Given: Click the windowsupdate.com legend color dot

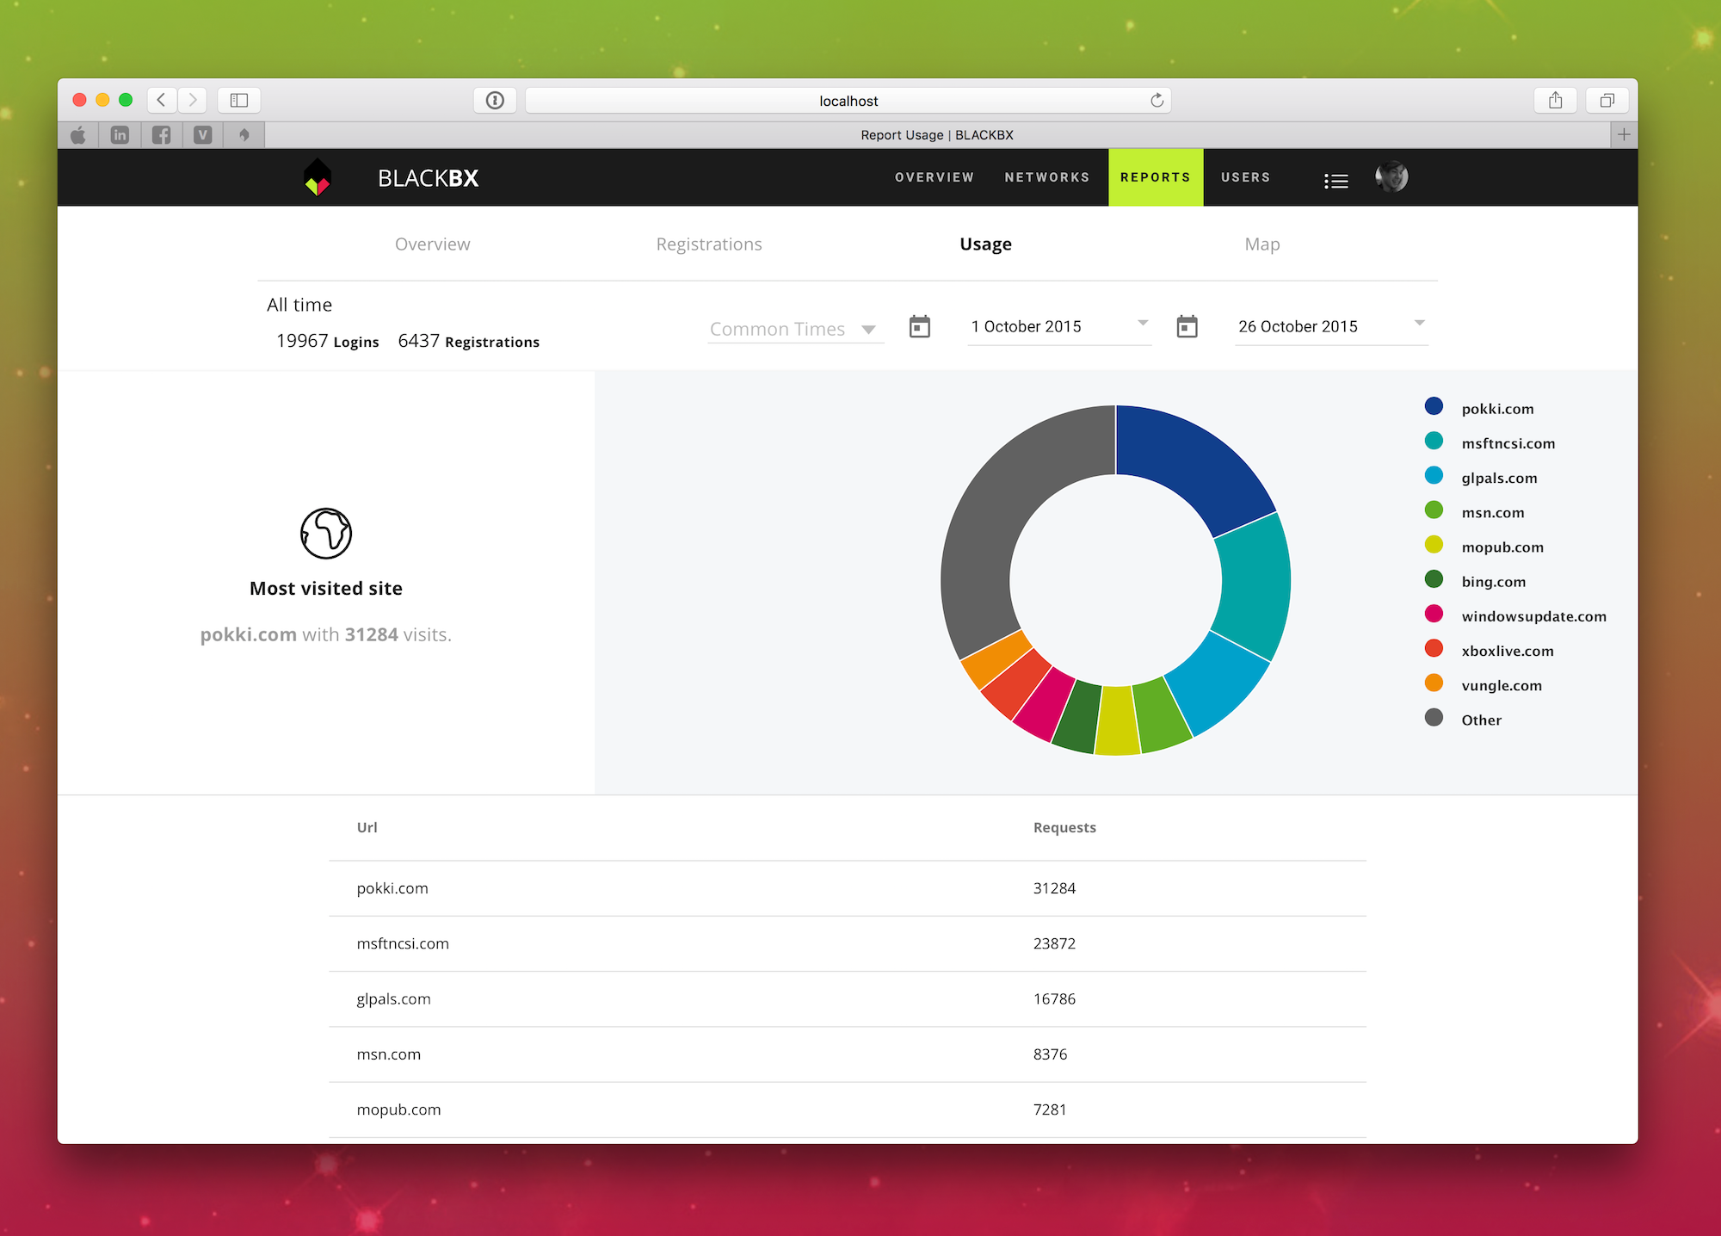Looking at the screenshot, I should pyautogui.click(x=1434, y=614).
